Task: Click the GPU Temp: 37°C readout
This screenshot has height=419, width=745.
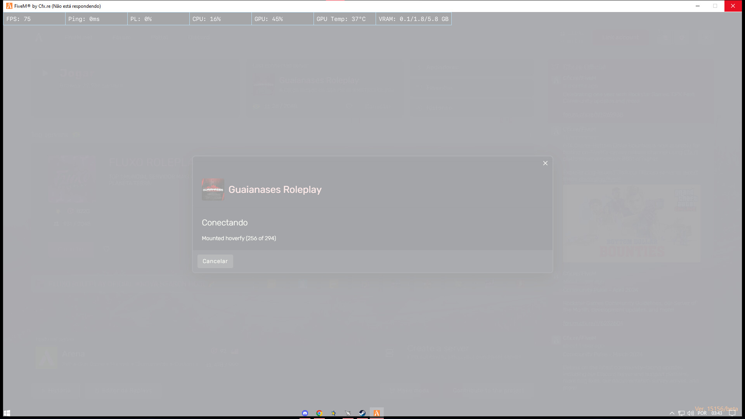Action: 345,19
